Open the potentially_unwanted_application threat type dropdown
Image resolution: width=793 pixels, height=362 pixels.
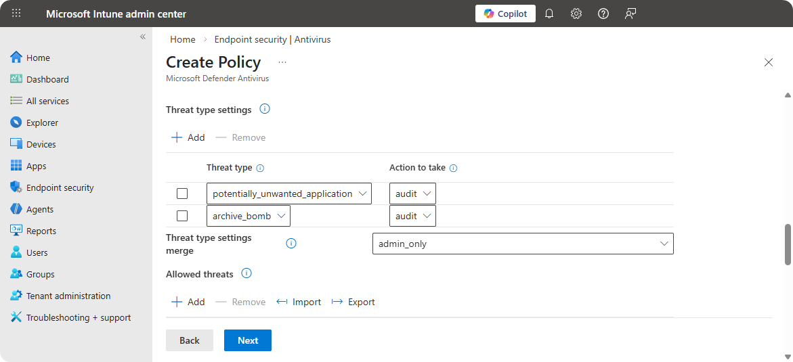coord(288,194)
